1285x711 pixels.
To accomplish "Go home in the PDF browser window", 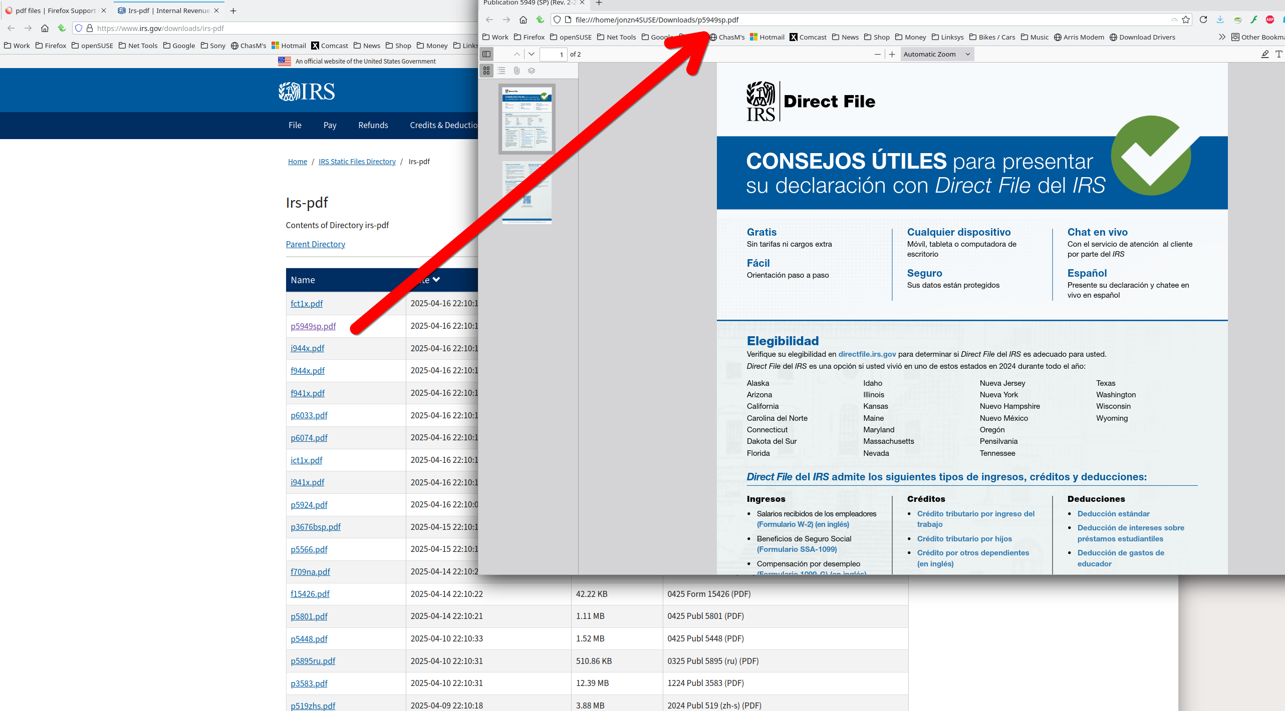I will point(523,20).
